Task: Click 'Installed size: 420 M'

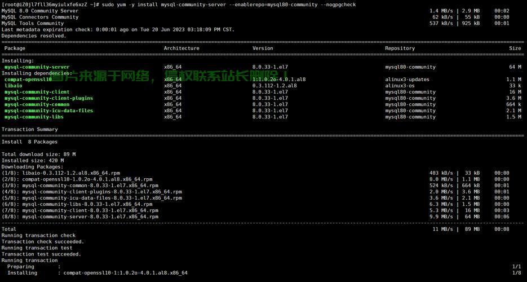Action: [x=33, y=161]
